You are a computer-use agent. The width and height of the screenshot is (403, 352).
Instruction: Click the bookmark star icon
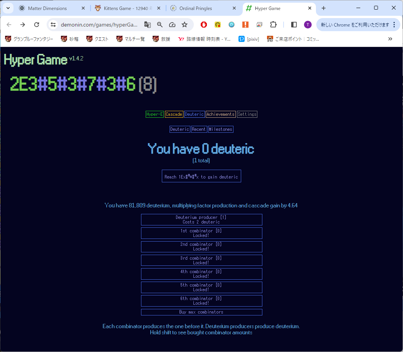click(x=185, y=24)
